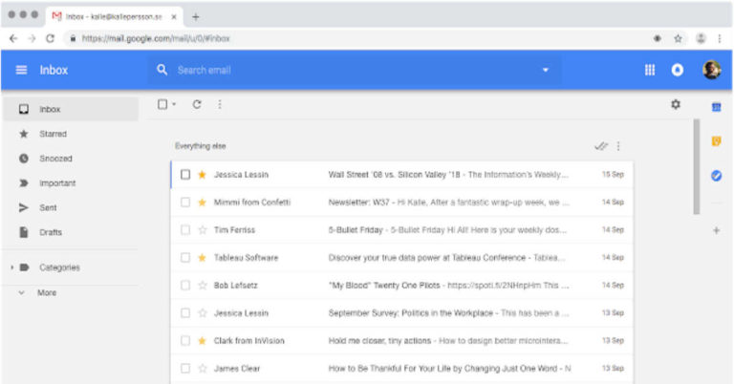Viewport: 734px width, 384px height.
Task: Open the Discover your true data power email
Action: 402,257
